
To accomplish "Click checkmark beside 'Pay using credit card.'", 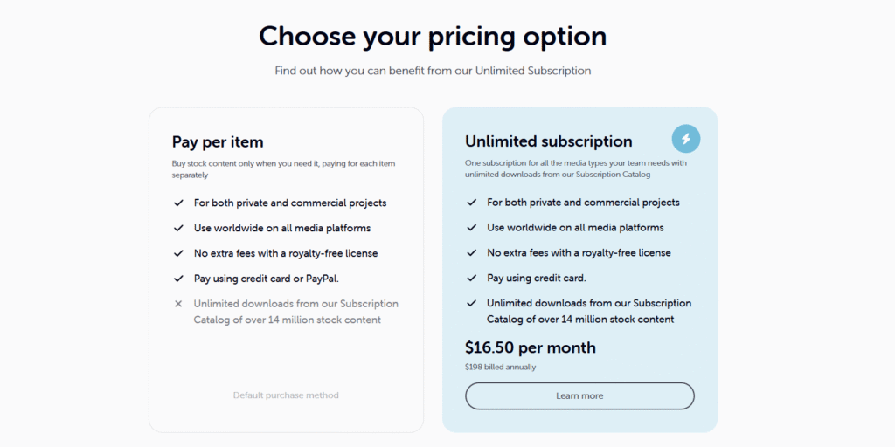I will 471,279.
